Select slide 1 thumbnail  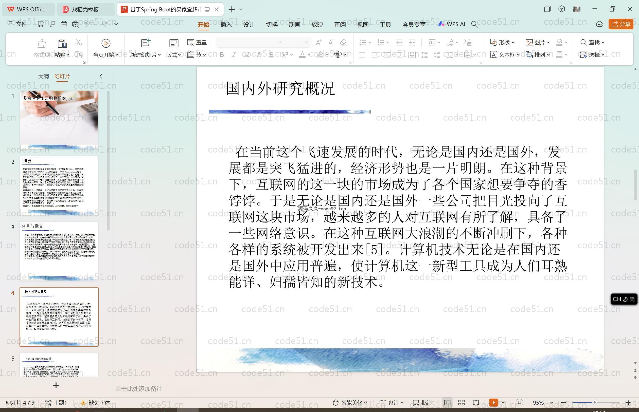coord(59,120)
